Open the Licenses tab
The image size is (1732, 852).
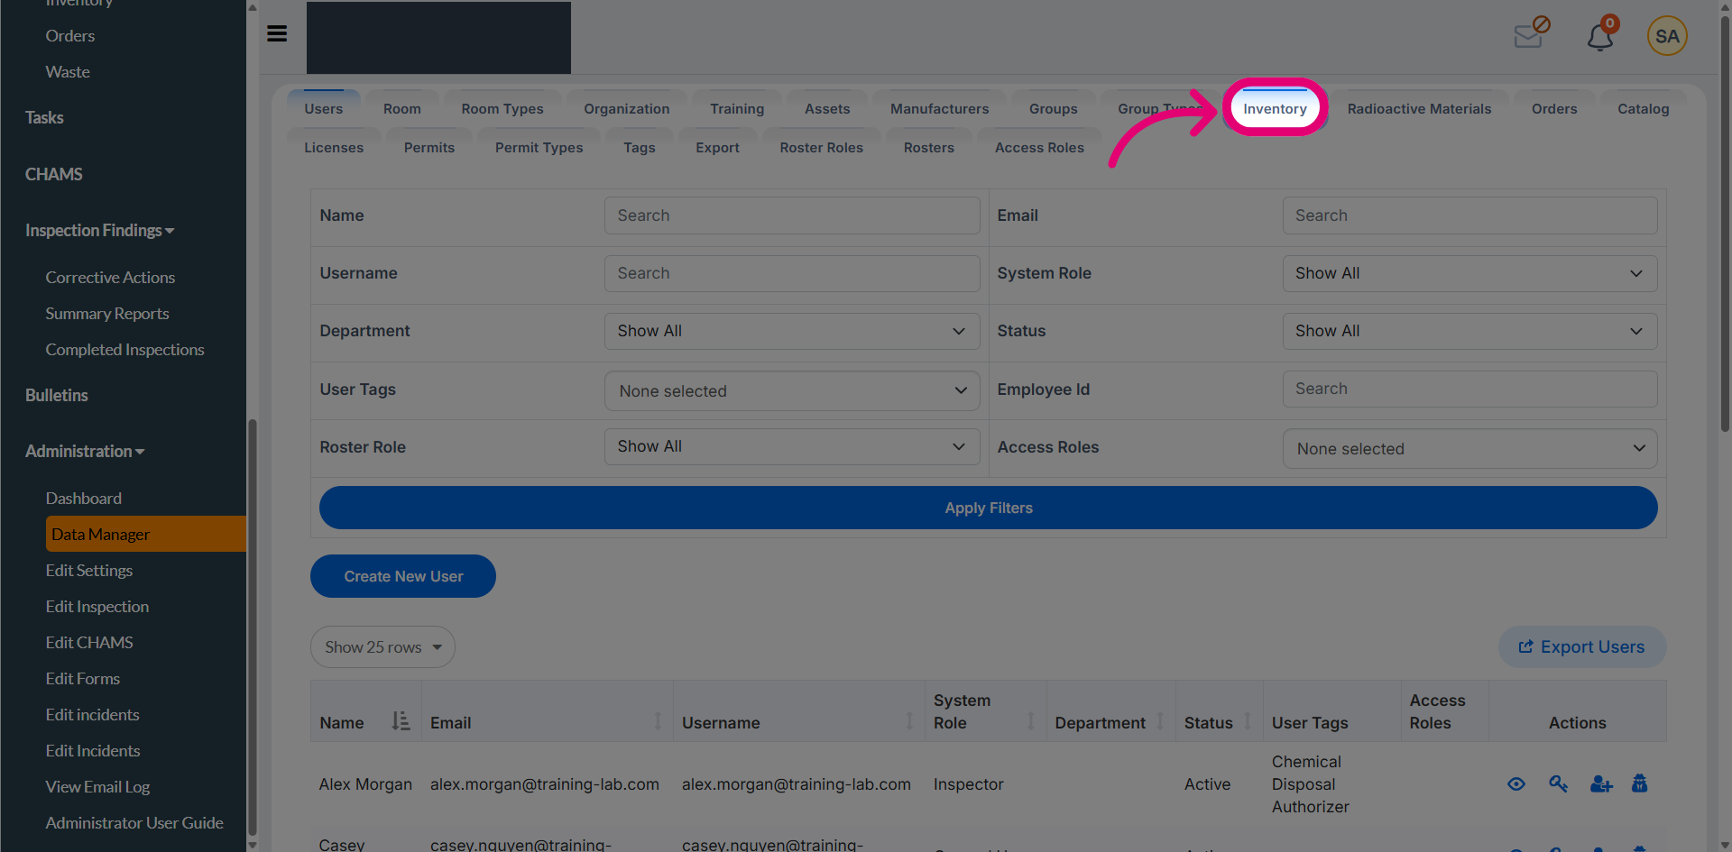(334, 147)
